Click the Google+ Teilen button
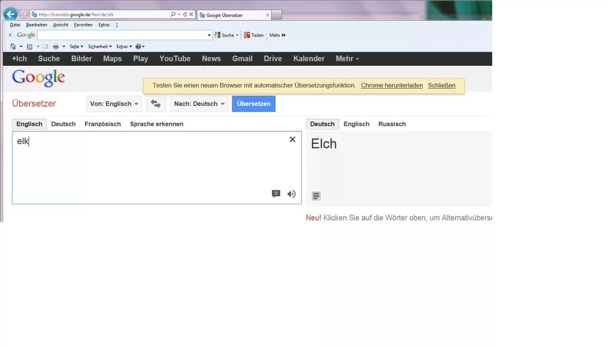Screen dimensions: 608x348 254,35
